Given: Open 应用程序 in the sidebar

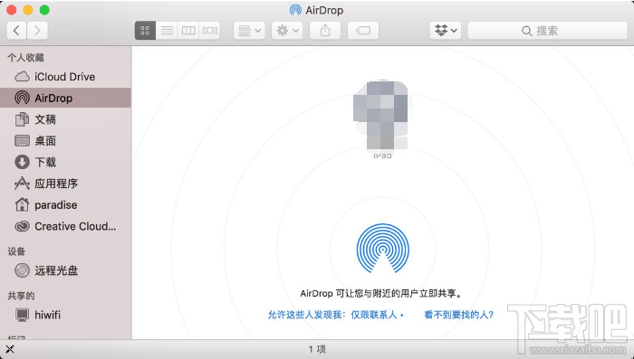Looking at the screenshot, I should 65,184.
